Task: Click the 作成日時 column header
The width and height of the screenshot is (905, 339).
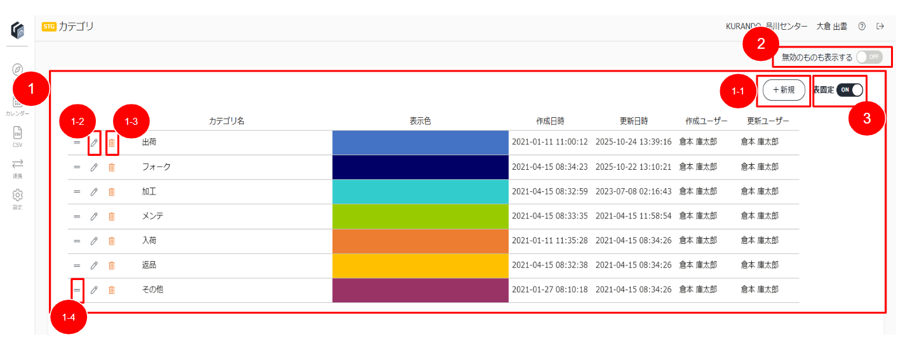Action: click(x=550, y=121)
